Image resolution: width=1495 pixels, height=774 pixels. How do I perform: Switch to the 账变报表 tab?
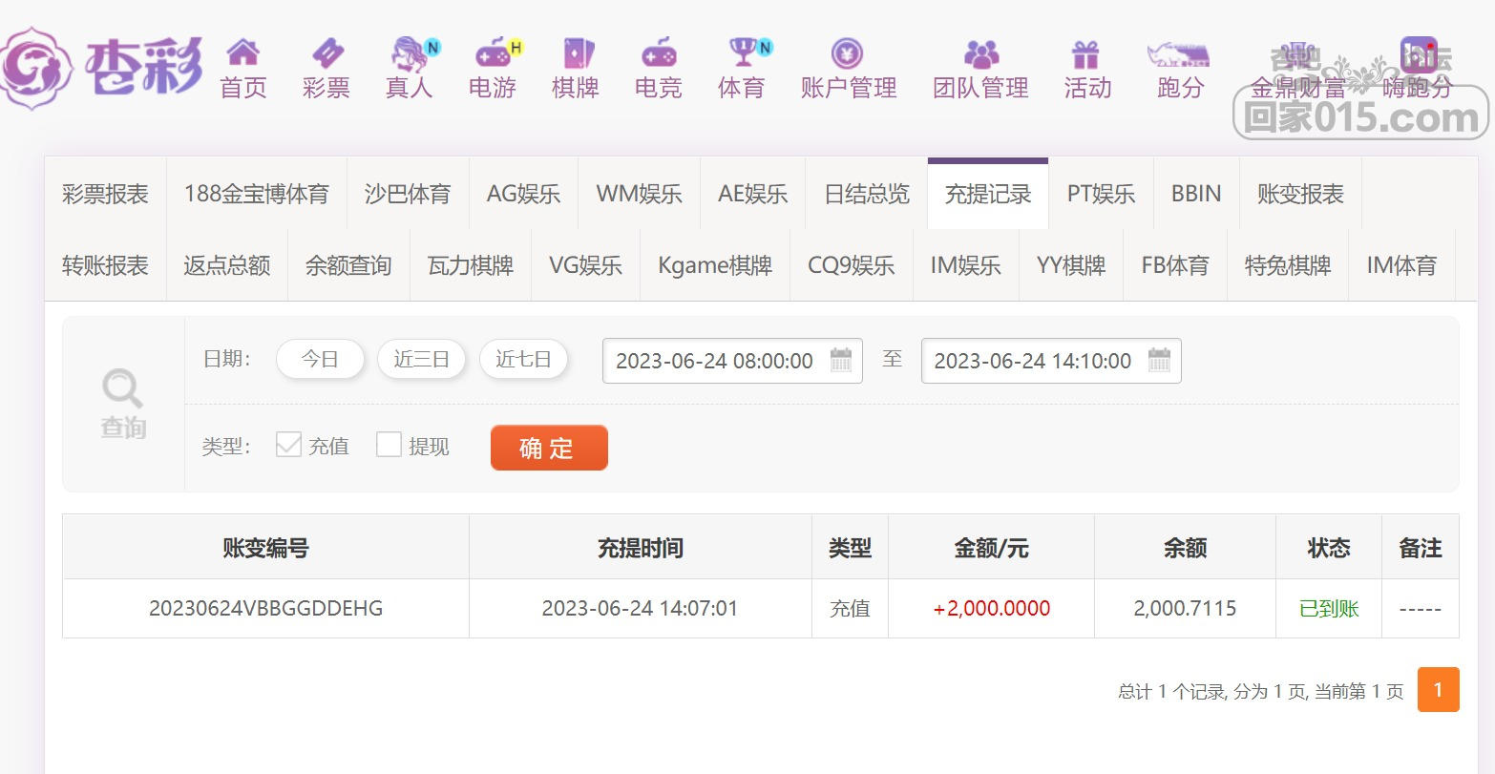click(1300, 195)
